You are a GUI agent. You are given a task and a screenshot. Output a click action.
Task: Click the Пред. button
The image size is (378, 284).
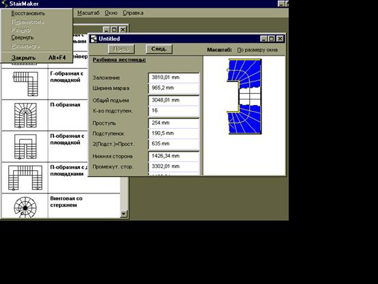click(121, 49)
